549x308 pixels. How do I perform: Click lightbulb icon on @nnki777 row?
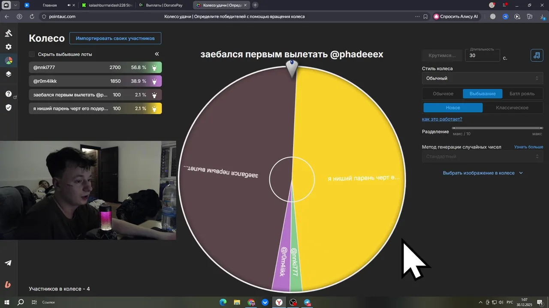(x=154, y=68)
